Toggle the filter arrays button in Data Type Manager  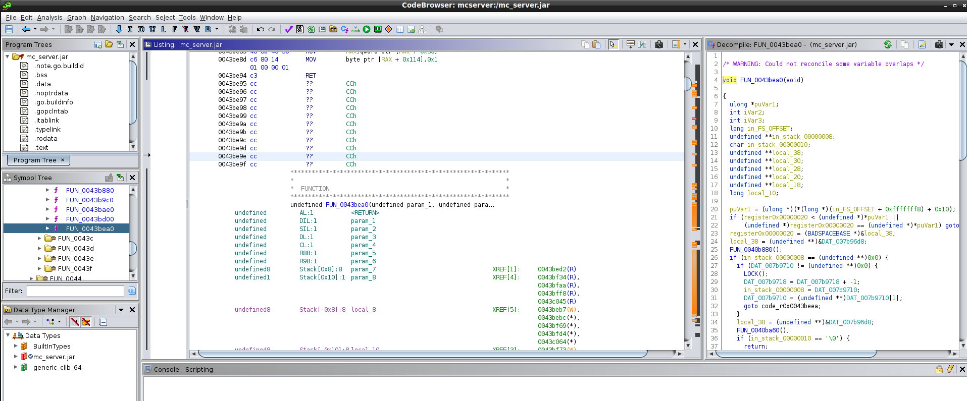pyautogui.click(x=75, y=322)
